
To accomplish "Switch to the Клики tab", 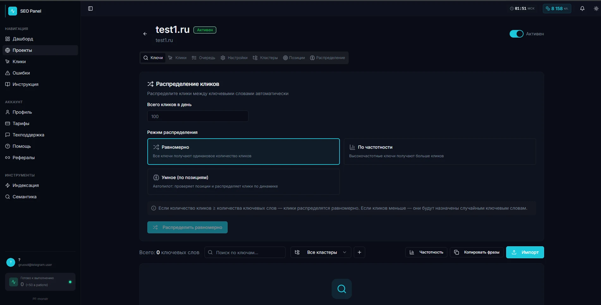I will (x=177, y=58).
